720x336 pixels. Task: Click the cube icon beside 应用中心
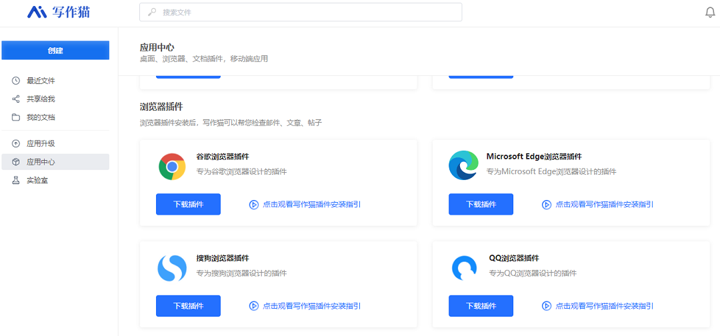pyautogui.click(x=16, y=162)
